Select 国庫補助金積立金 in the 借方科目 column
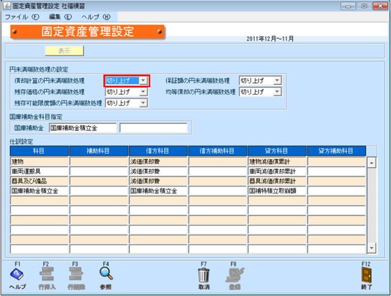 pos(158,191)
